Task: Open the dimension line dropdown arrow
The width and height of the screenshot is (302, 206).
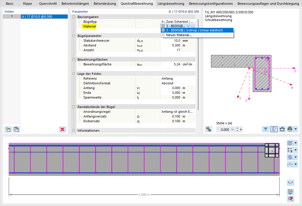Action: [x=296, y=164]
